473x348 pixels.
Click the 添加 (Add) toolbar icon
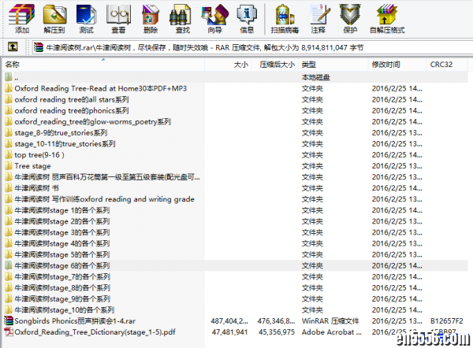21,18
